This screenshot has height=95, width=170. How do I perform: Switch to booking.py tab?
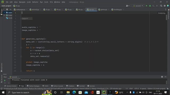pyautogui.click(x=117, y=9)
